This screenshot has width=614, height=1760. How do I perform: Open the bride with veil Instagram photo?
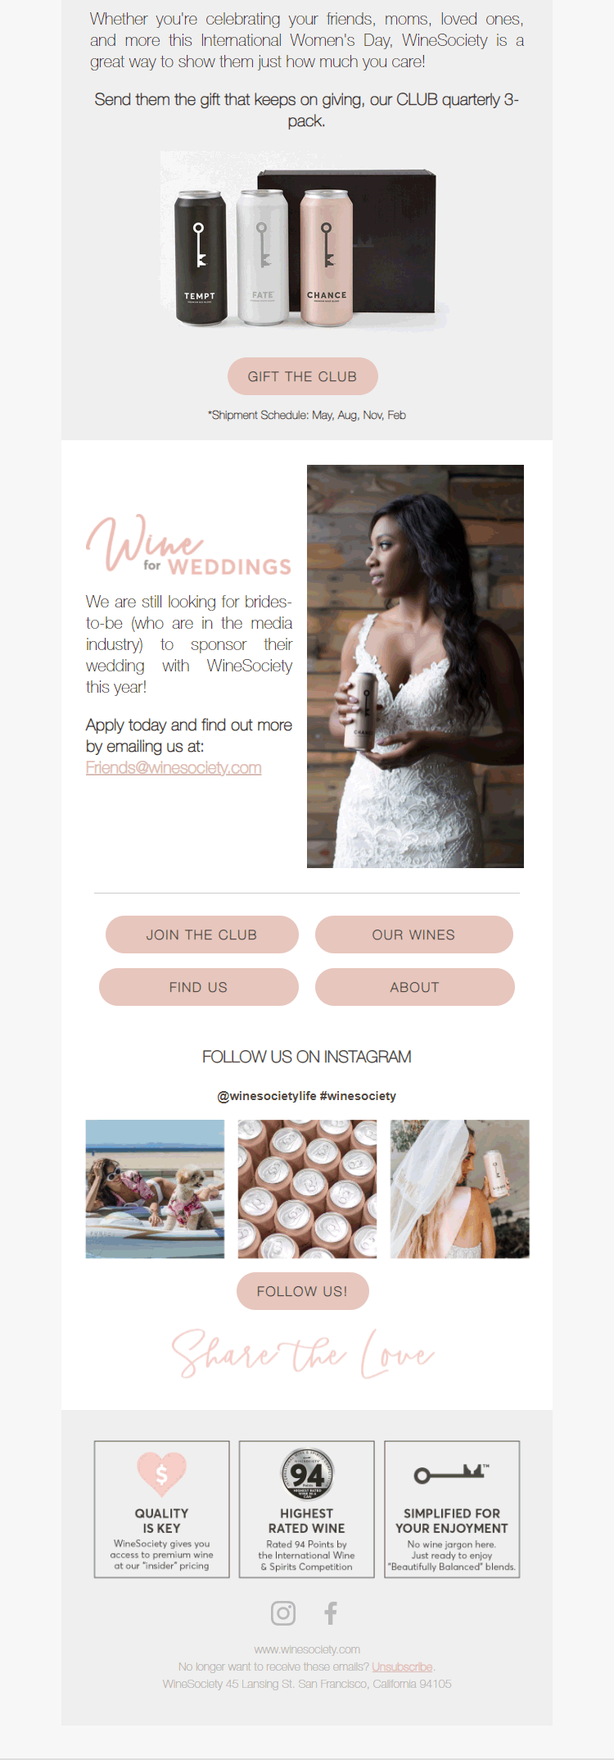tap(460, 1189)
